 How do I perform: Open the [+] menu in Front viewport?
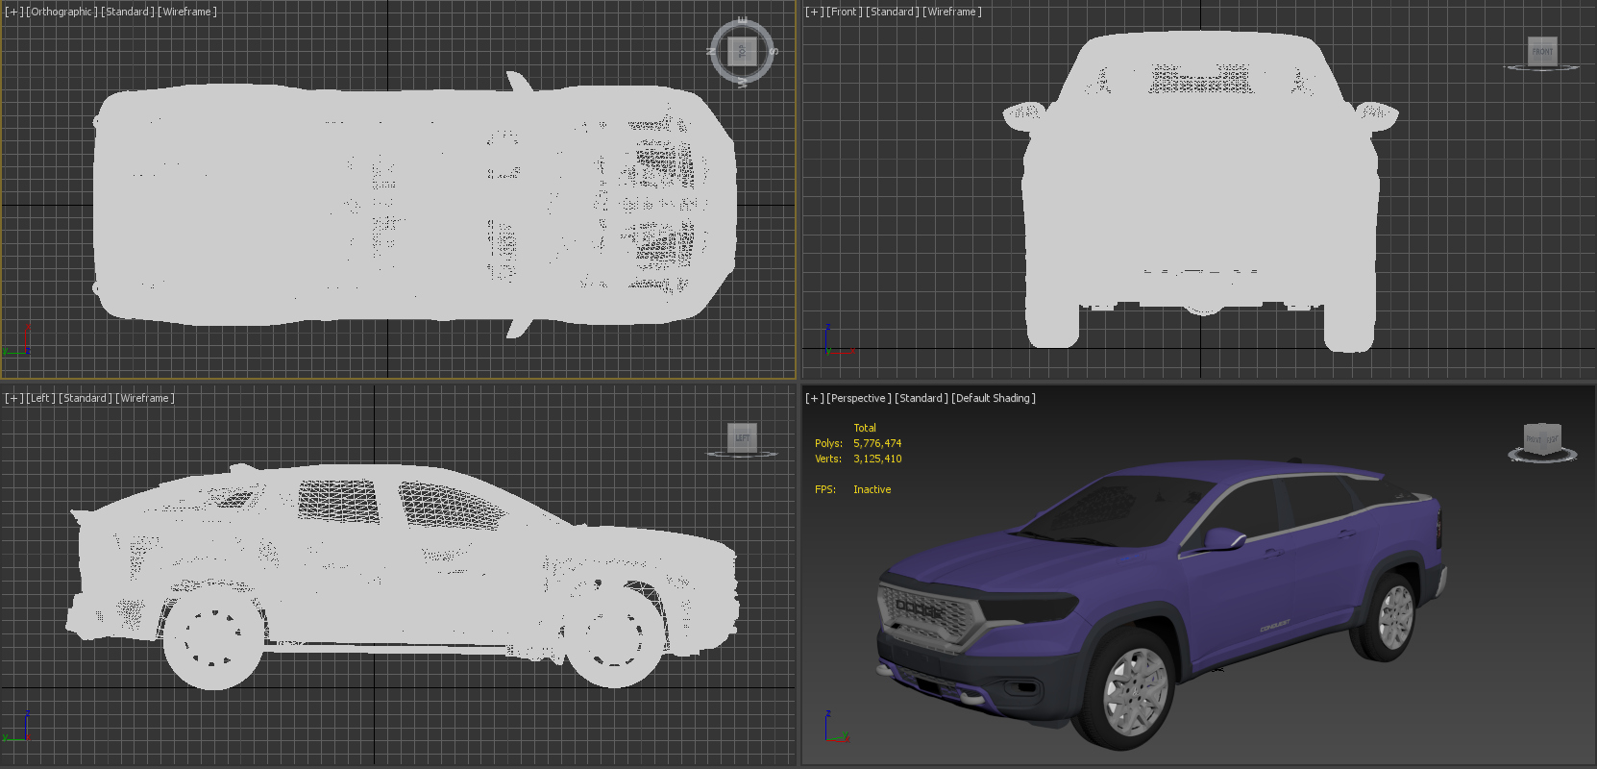(814, 12)
